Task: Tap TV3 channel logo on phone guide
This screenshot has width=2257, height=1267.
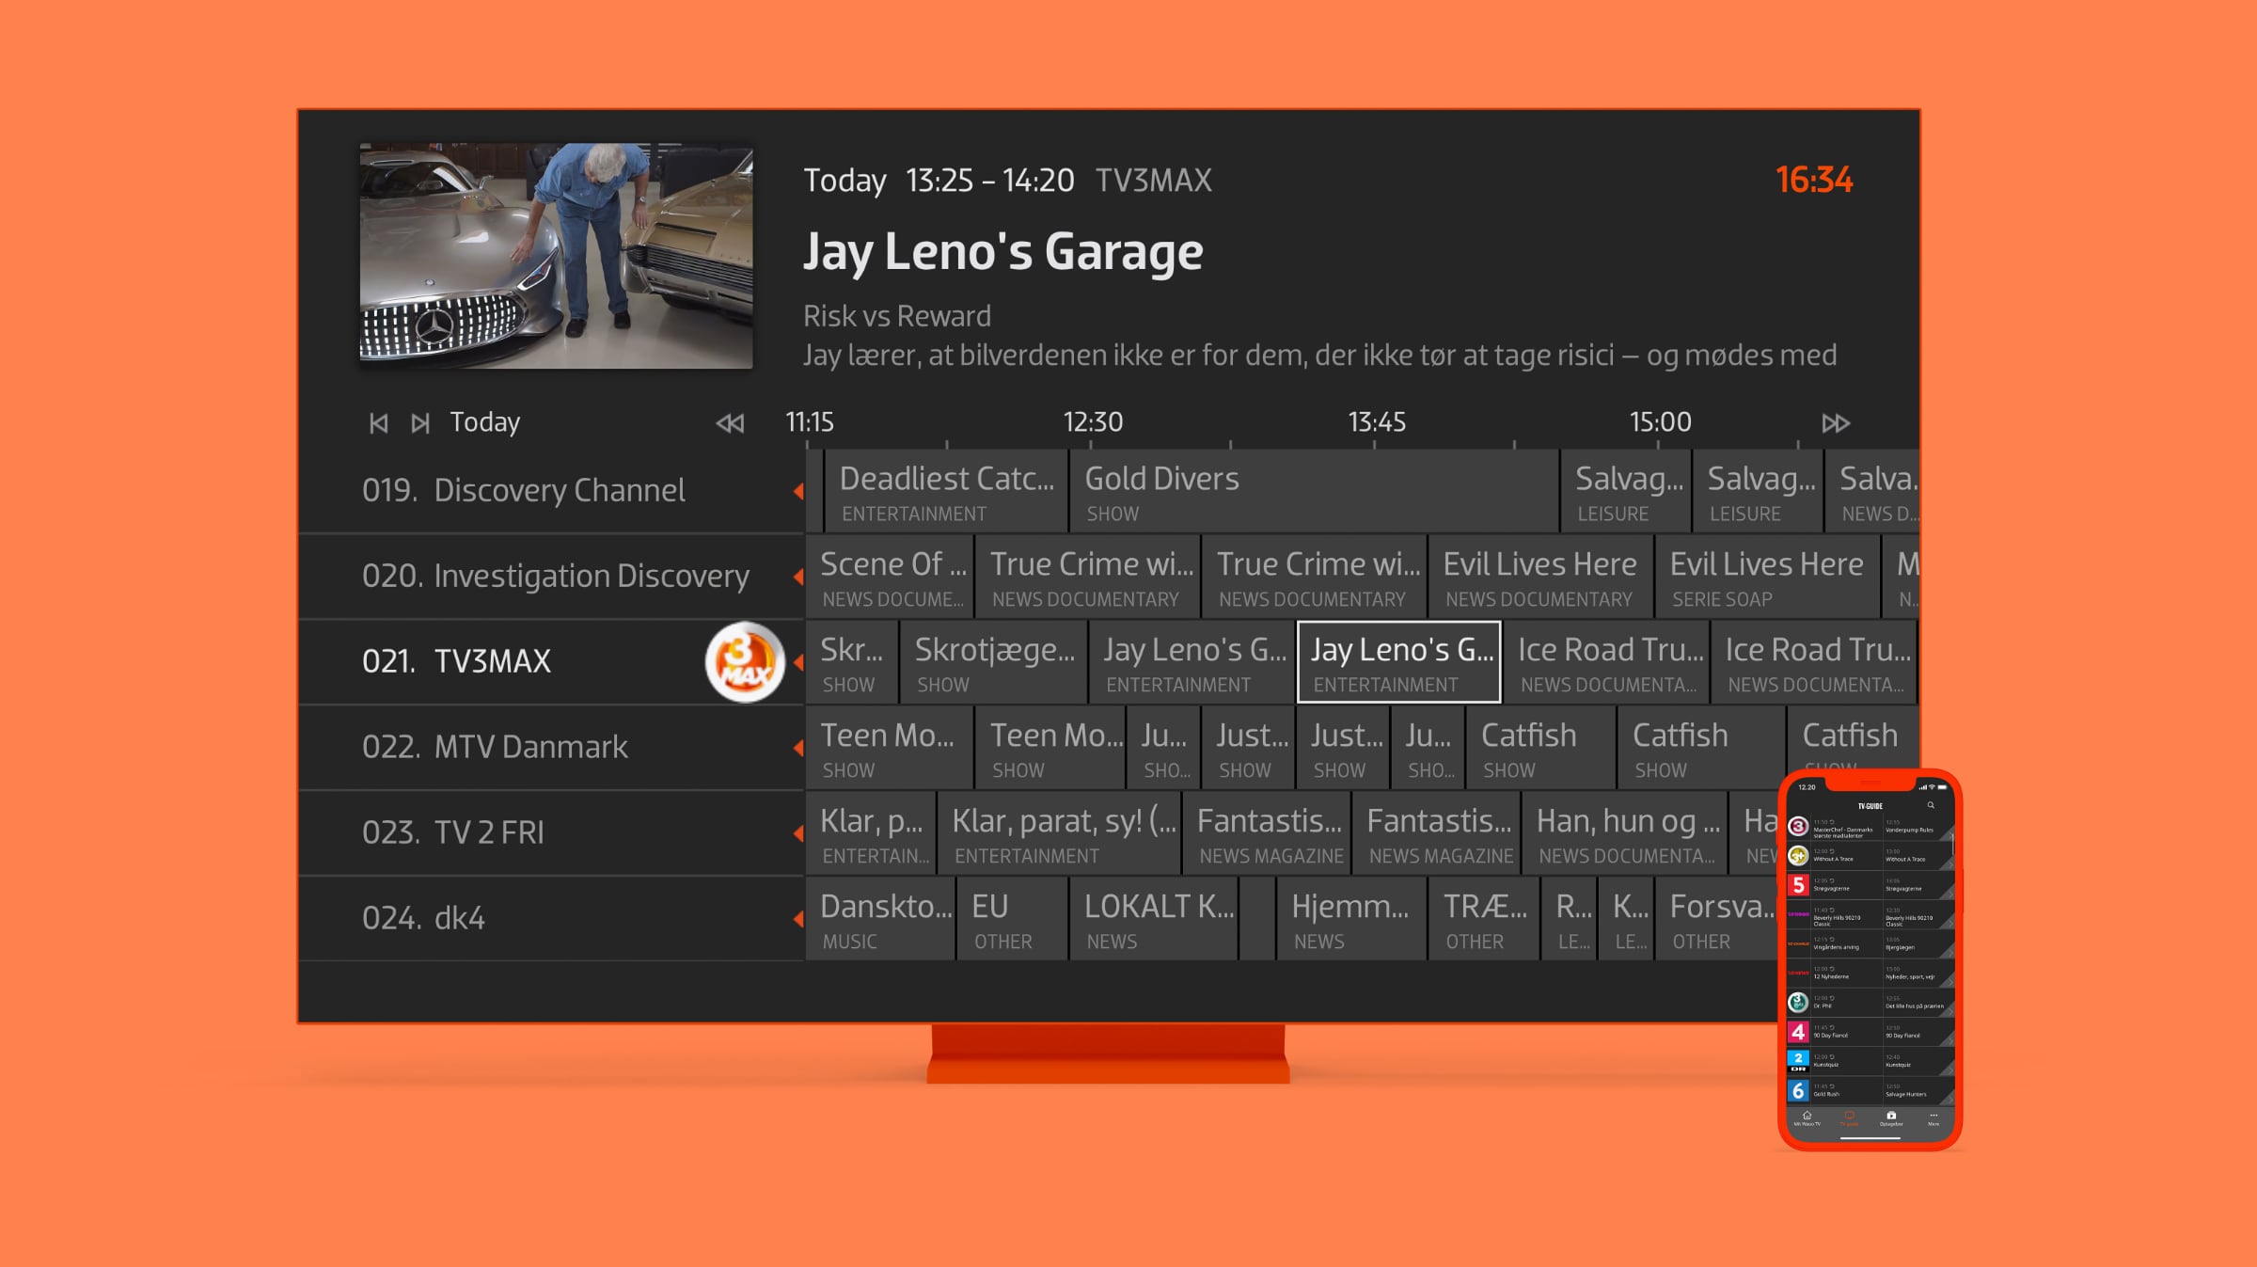Action: [x=1798, y=827]
